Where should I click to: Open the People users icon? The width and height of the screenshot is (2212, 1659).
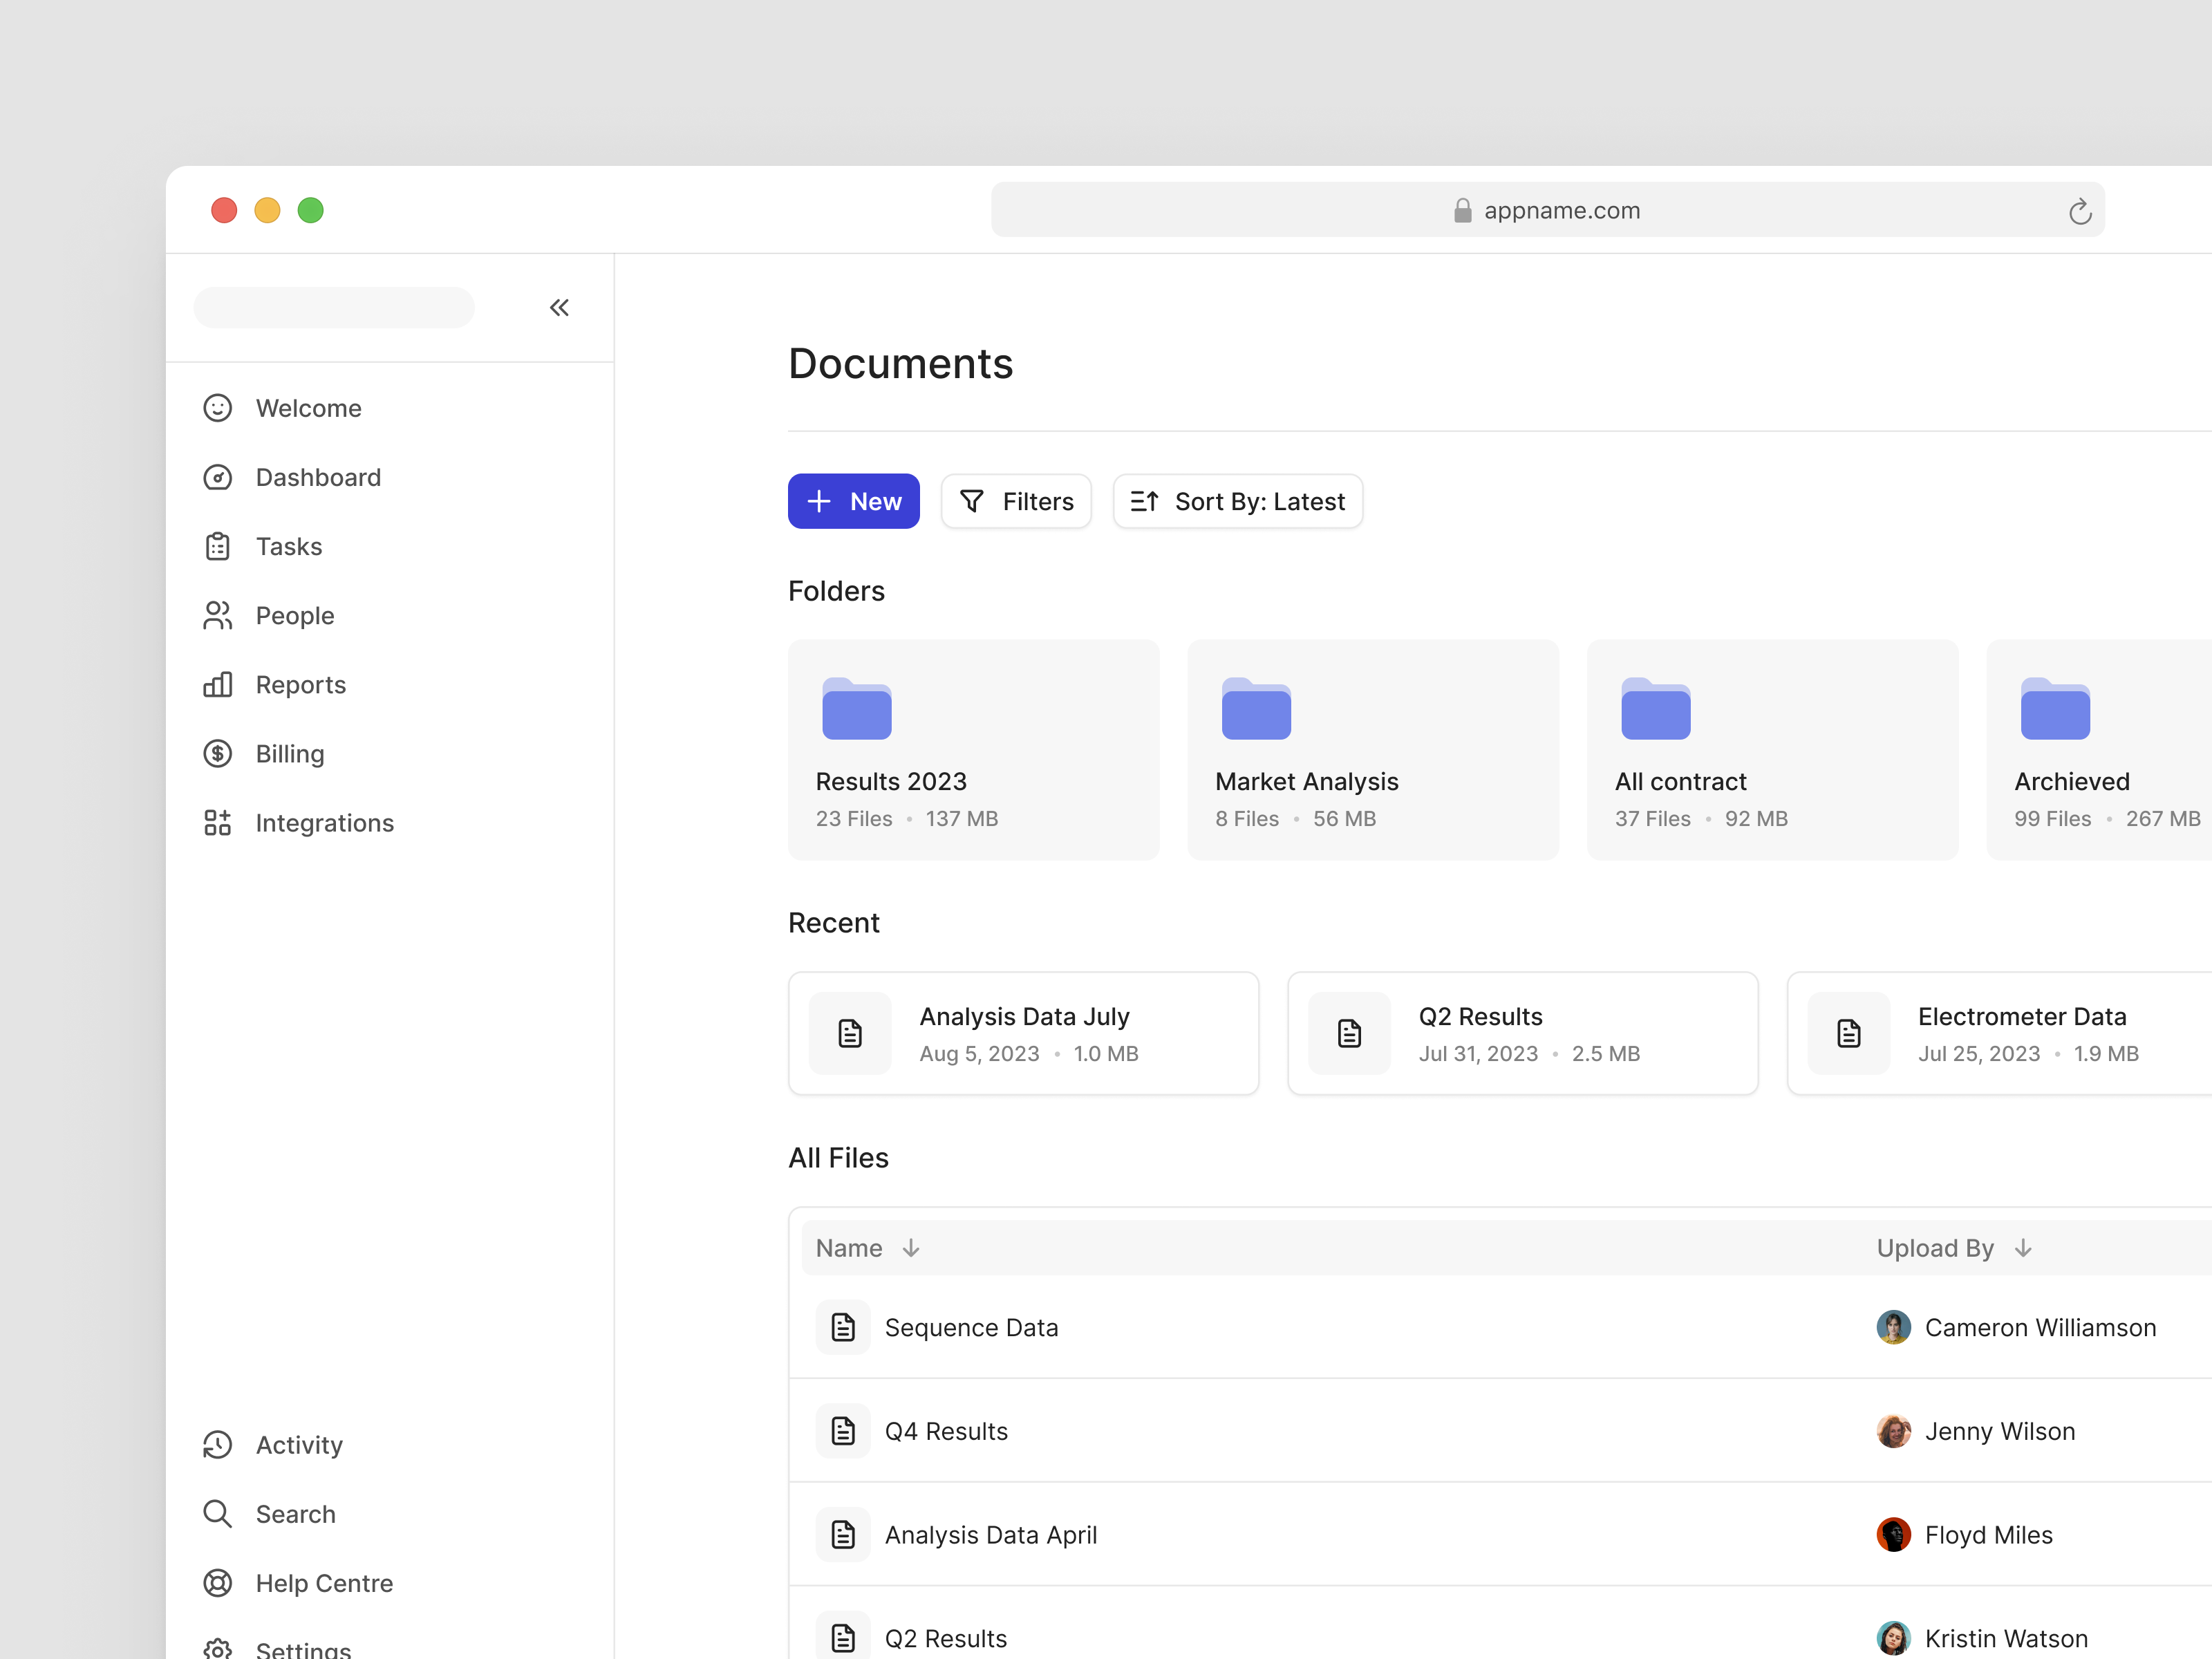[x=217, y=615]
